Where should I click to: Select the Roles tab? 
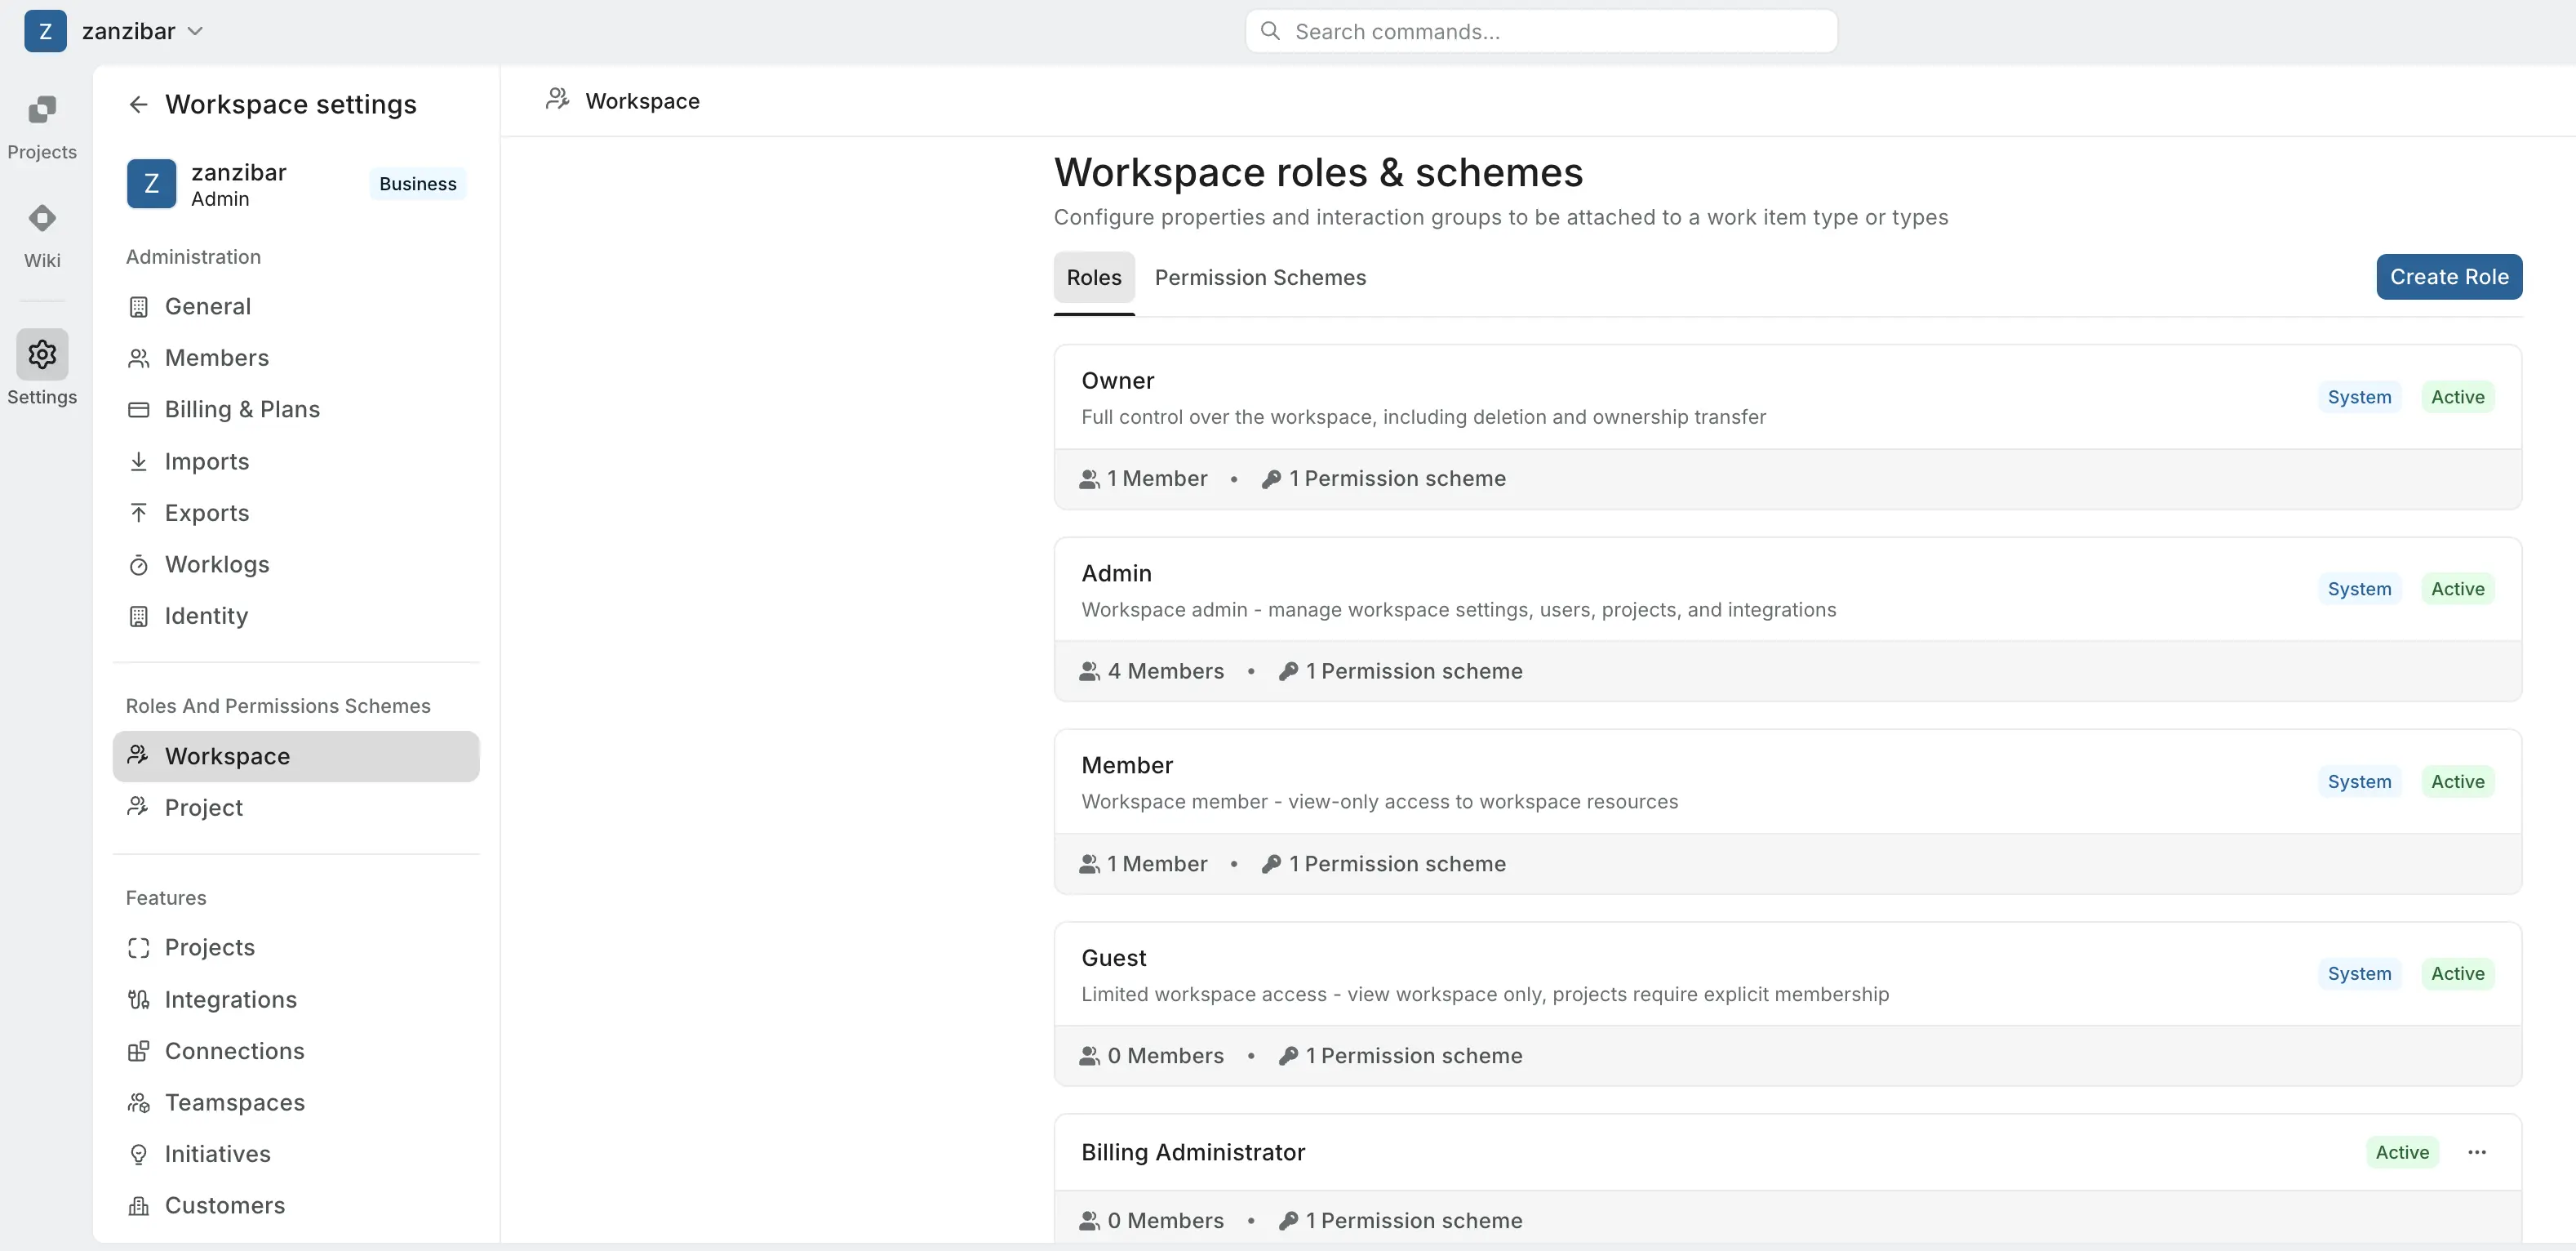click(x=1093, y=277)
